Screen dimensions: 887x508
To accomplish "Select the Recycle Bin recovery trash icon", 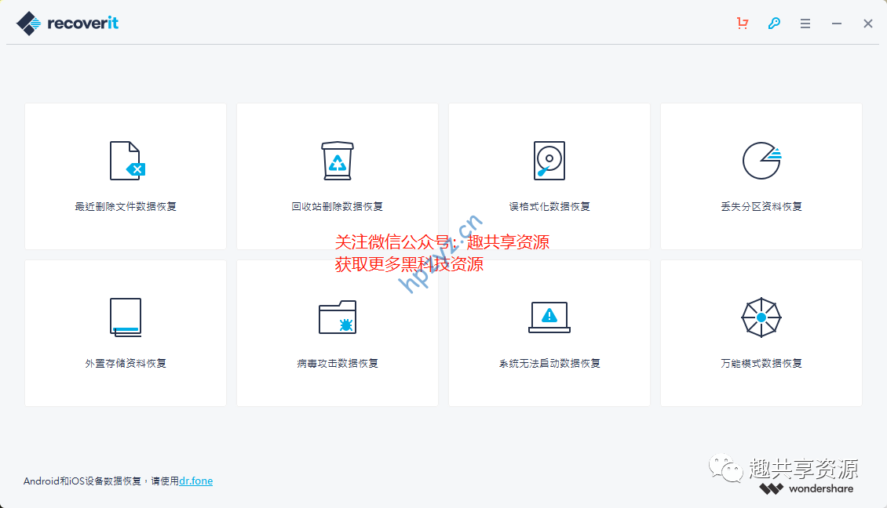I will click(x=338, y=161).
